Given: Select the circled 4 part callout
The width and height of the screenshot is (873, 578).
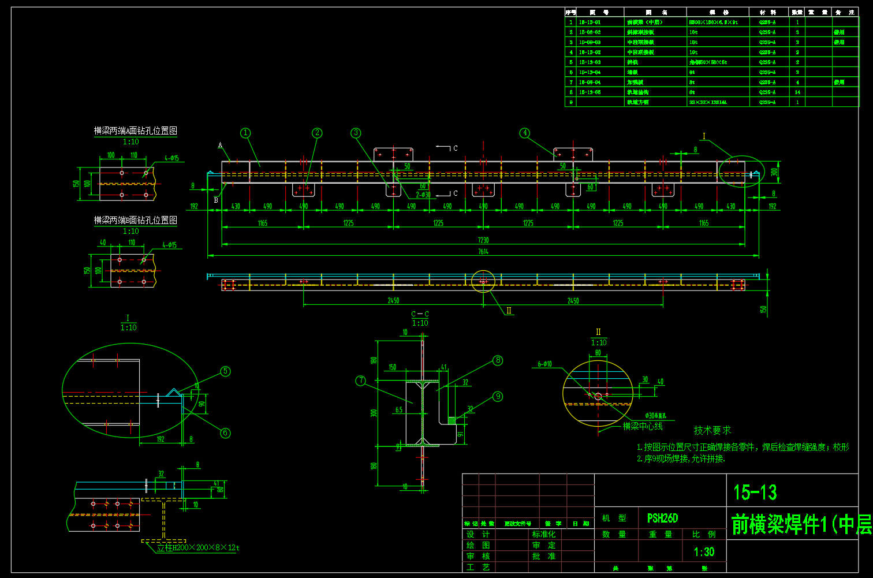Looking at the screenshot, I should 525,133.
